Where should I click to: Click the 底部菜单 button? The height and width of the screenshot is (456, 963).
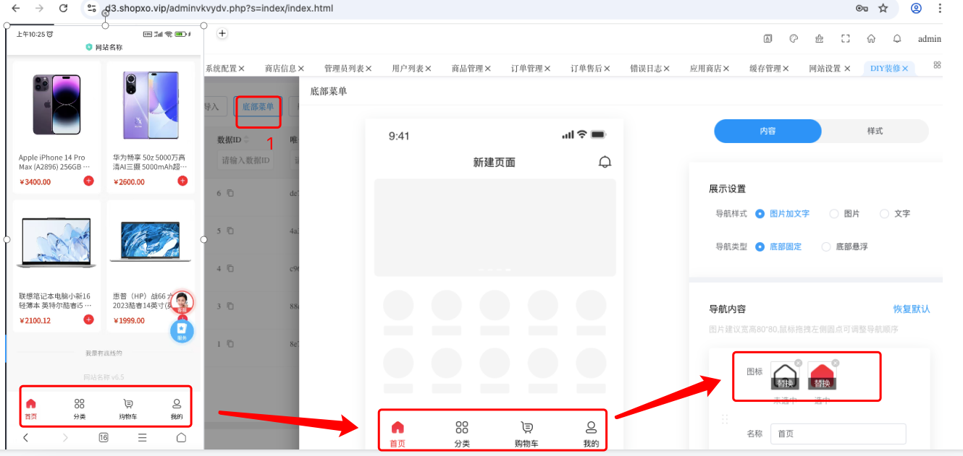(258, 107)
